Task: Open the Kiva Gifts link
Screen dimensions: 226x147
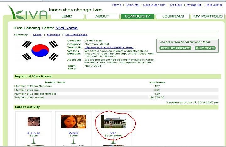Action: click(x=132, y=5)
